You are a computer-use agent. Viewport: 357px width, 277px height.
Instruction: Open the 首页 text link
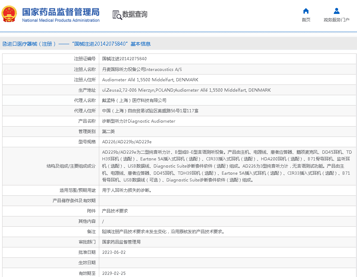pos(306,20)
